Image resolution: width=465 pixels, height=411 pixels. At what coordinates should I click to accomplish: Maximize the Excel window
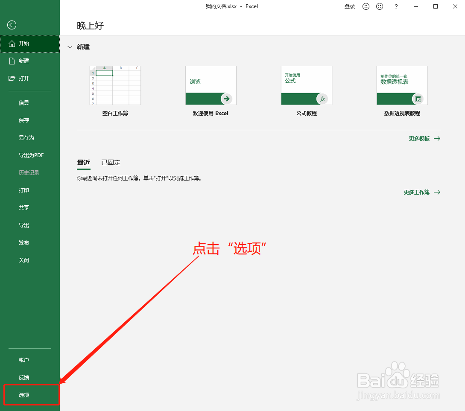point(436,6)
